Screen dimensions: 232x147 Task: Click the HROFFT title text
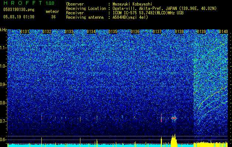click(23, 3)
